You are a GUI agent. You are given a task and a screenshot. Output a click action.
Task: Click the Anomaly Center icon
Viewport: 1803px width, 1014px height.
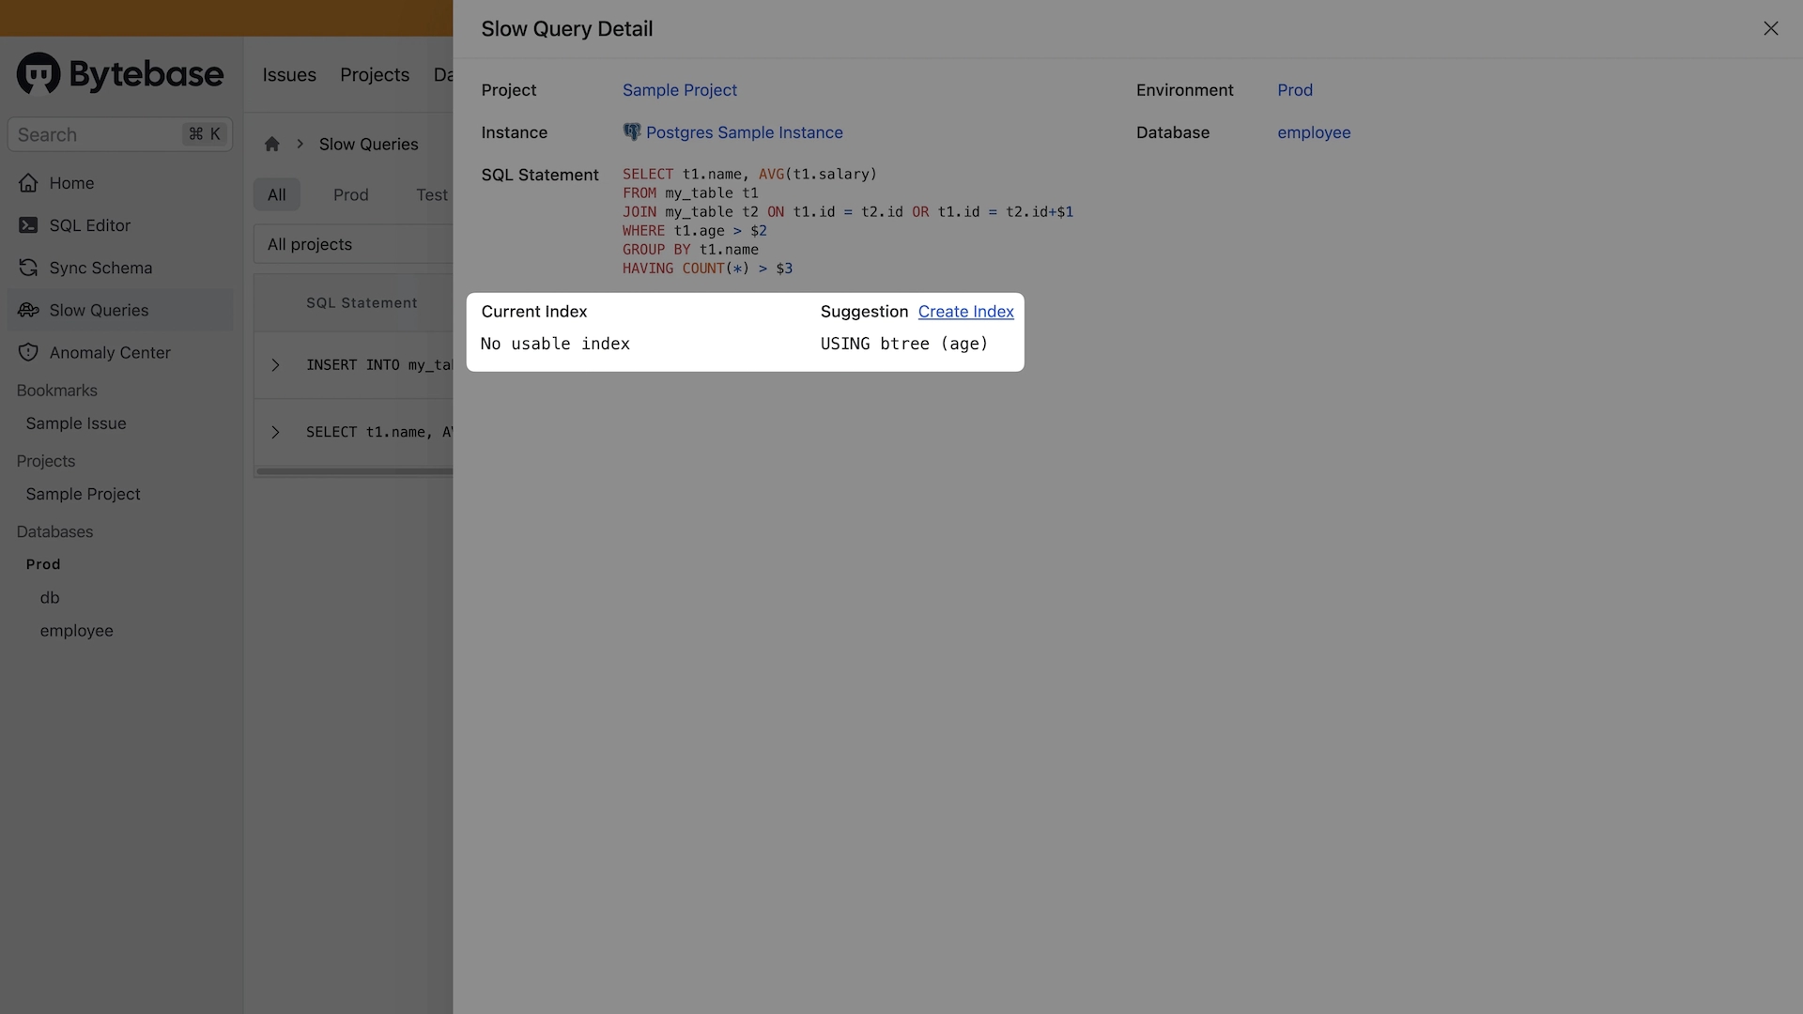pos(28,353)
